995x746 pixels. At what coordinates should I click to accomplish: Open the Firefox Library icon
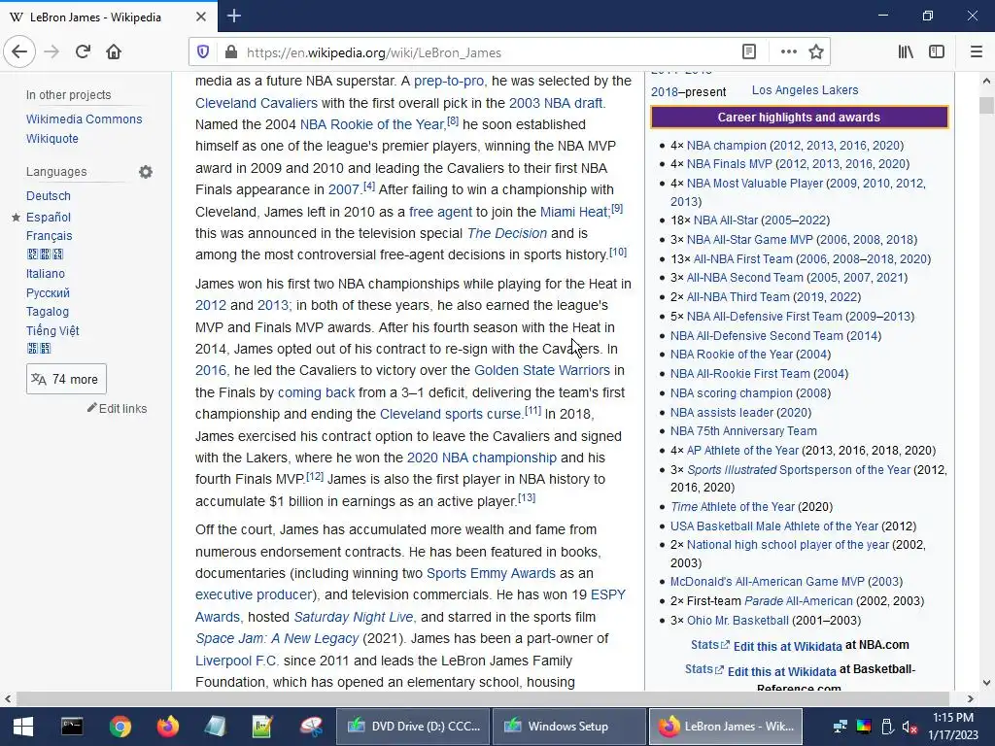[906, 52]
